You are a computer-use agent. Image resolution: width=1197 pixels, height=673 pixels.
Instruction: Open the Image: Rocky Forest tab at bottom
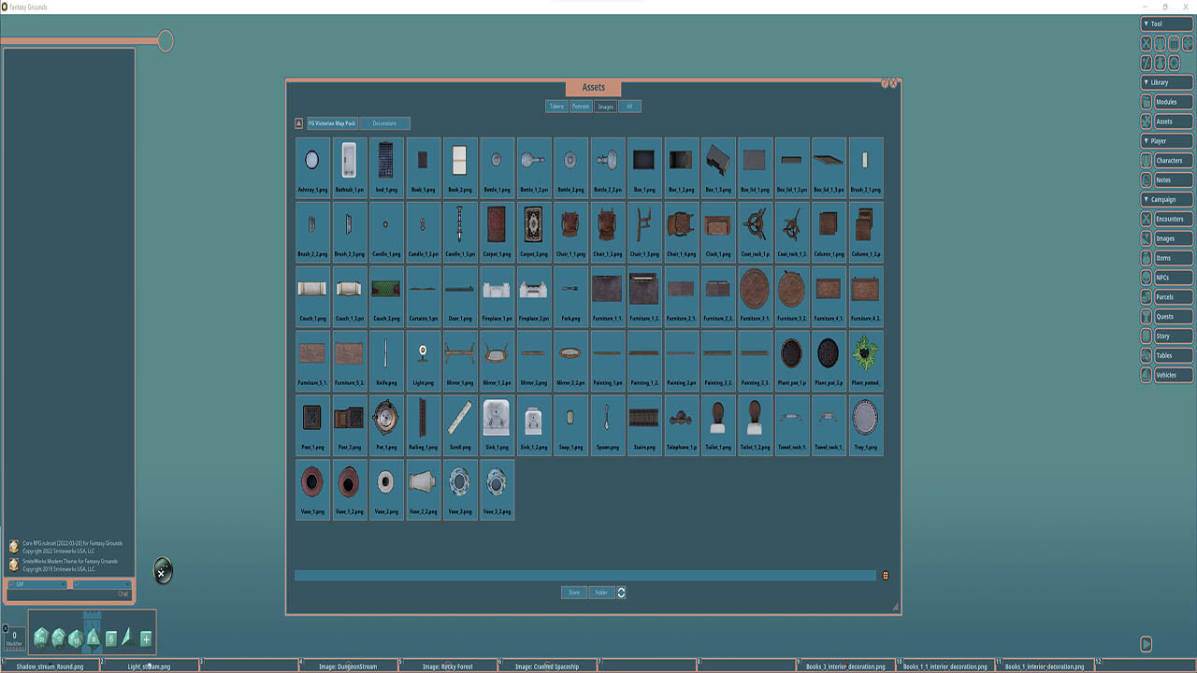pos(447,666)
